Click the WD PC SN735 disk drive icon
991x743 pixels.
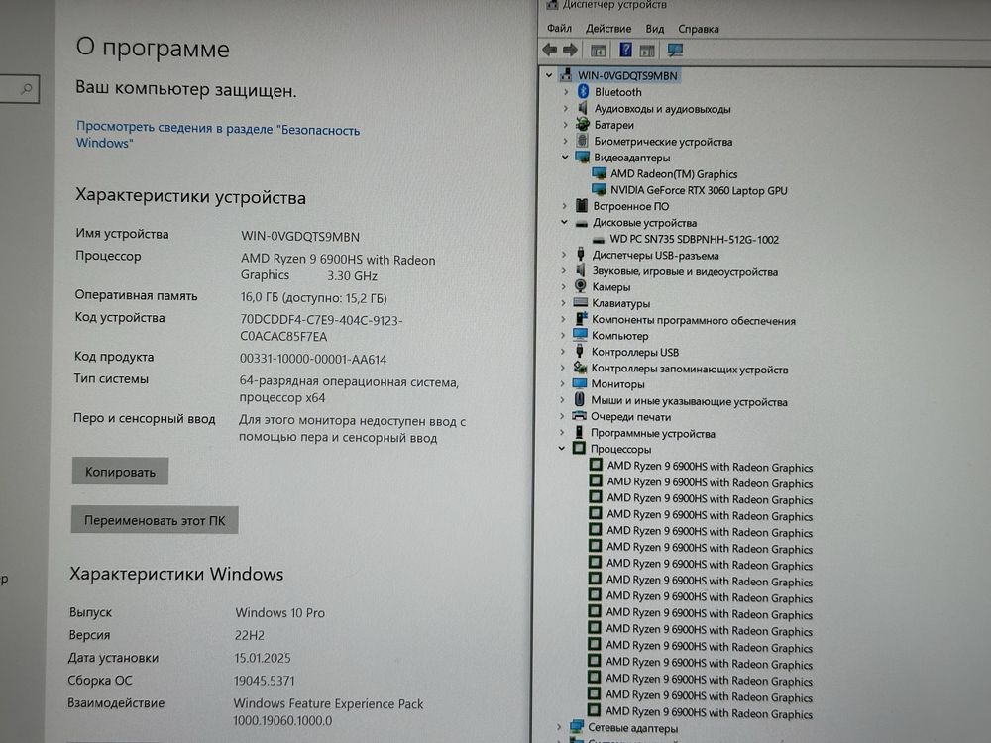[x=599, y=239]
